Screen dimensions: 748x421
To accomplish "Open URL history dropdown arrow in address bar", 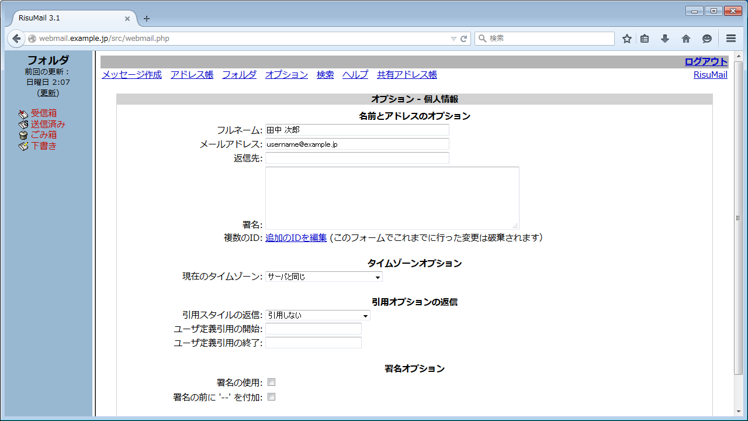I will point(453,39).
